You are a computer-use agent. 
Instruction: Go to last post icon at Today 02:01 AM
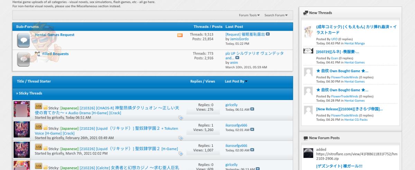[x=252, y=130]
